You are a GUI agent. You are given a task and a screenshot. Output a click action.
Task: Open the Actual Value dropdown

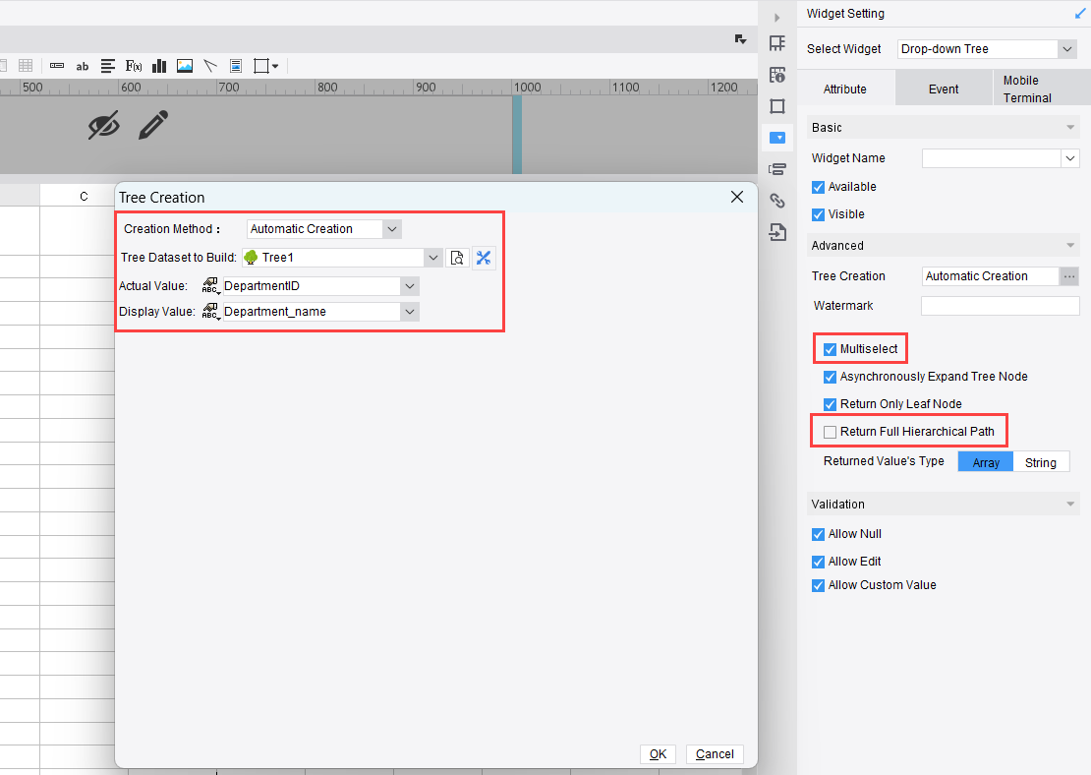click(x=410, y=285)
